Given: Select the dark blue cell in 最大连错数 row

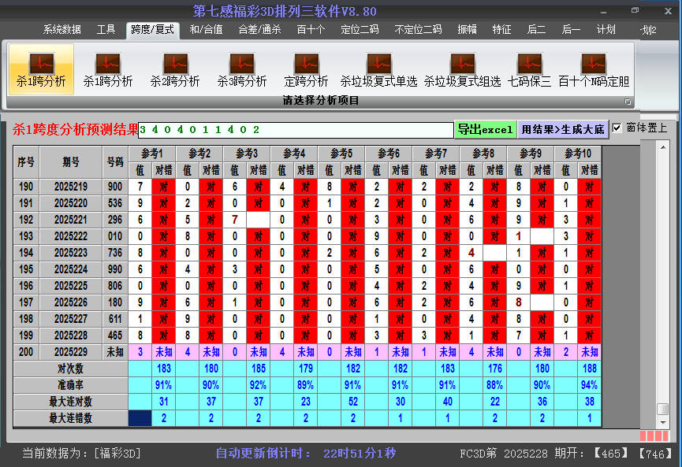Looking at the screenshot, I should [x=140, y=418].
